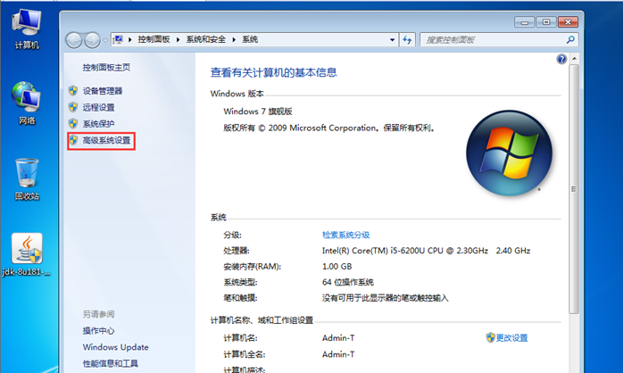Click 控制面板 in the address breadcrumb

tap(154, 39)
